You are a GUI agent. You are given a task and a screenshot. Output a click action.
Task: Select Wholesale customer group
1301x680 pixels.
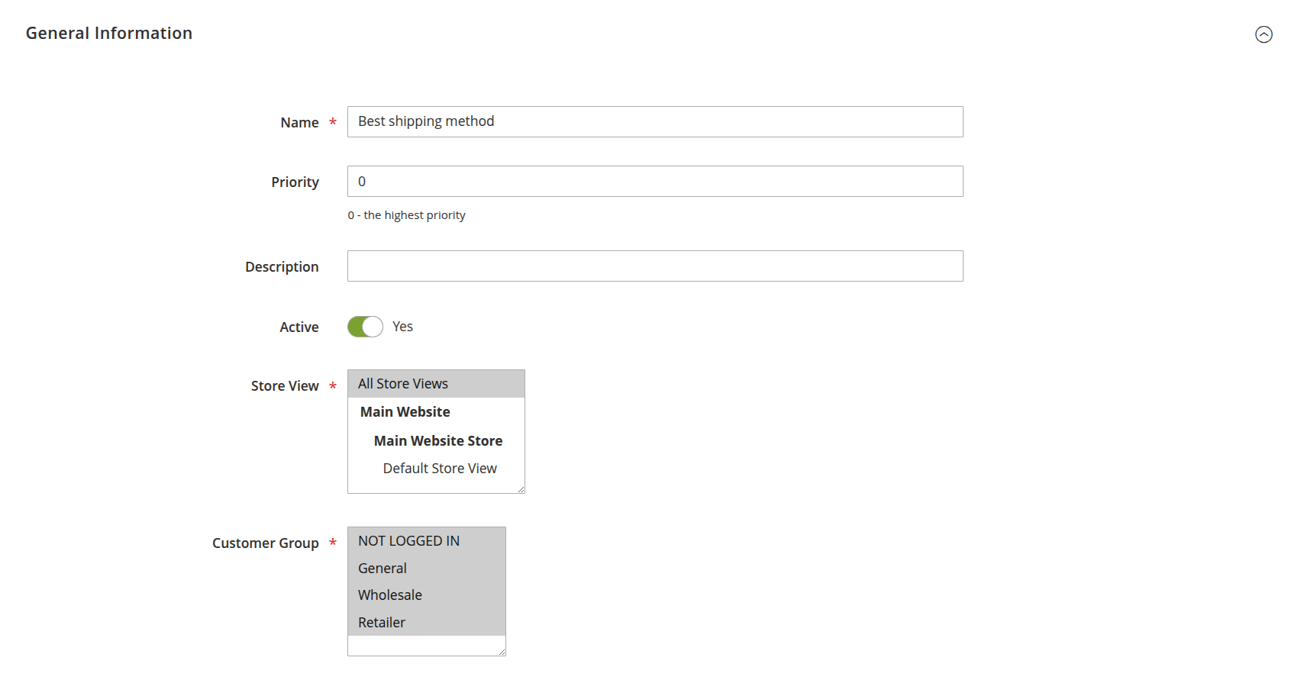(x=389, y=595)
